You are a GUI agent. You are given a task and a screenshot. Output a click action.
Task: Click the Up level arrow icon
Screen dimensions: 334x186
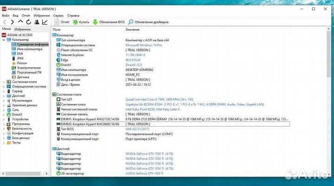pos(20,22)
